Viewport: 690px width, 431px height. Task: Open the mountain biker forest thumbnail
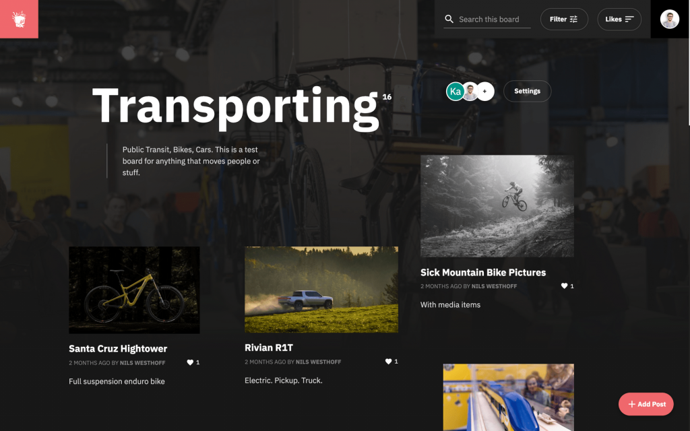click(497, 206)
